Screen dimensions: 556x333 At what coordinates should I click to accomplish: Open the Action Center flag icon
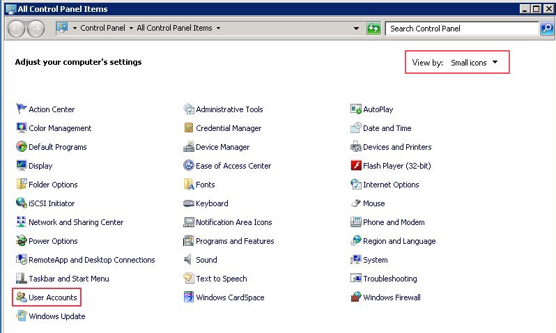22,109
